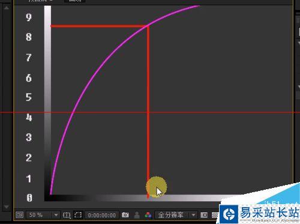Open the 全分辨率 resolution dropdown
Viewport: 300px width, 224px height.
pyautogui.click(x=176, y=215)
